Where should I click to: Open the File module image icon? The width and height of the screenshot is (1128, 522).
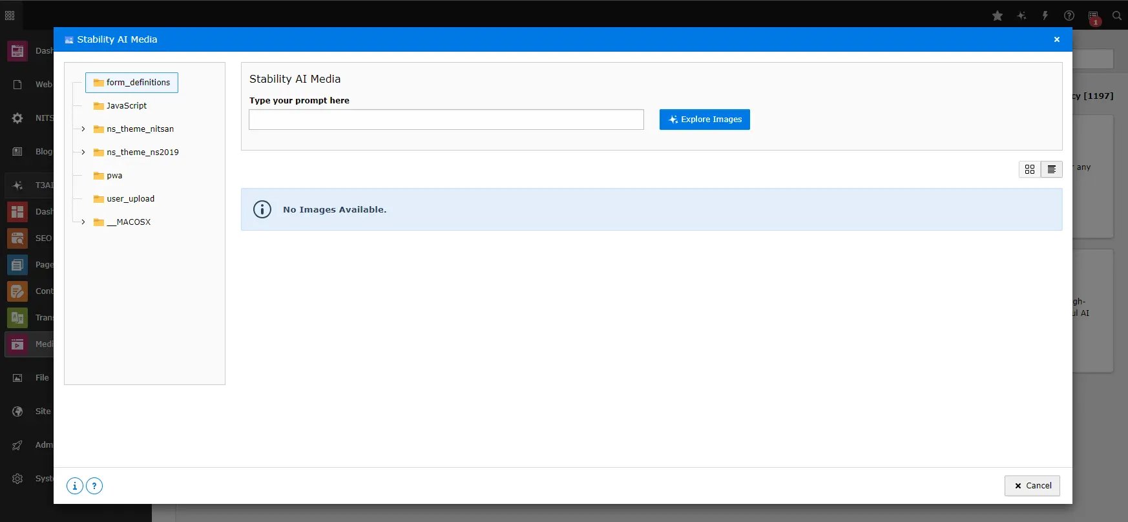pyautogui.click(x=17, y=378)
